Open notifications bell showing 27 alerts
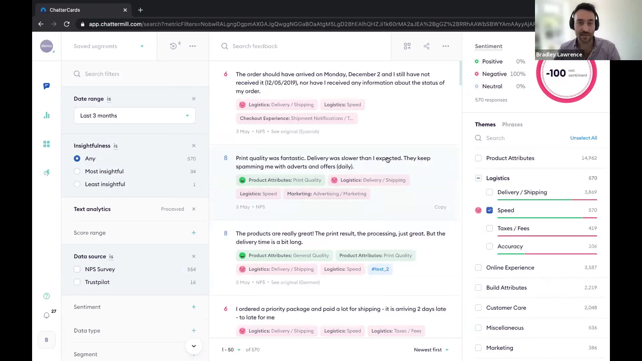 [x=46, y=316]
